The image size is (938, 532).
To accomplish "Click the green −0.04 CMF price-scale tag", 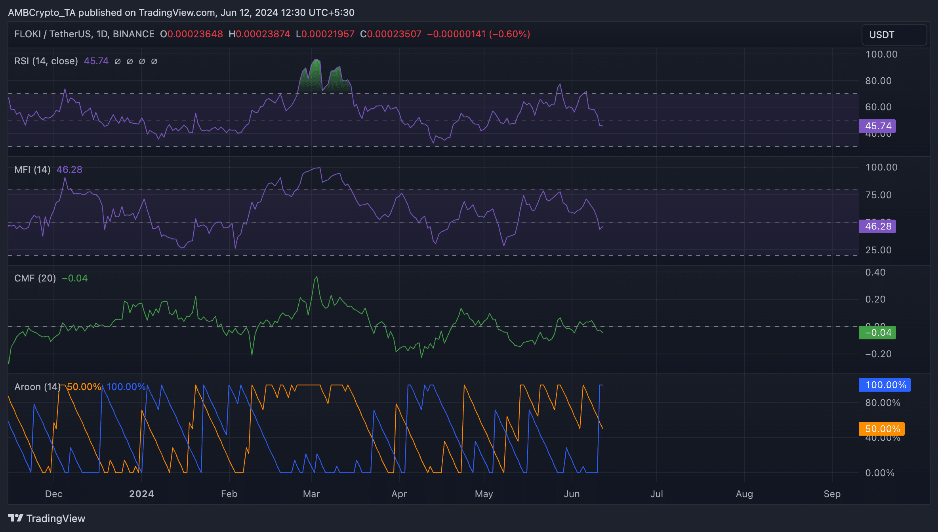I will (877, 333).
